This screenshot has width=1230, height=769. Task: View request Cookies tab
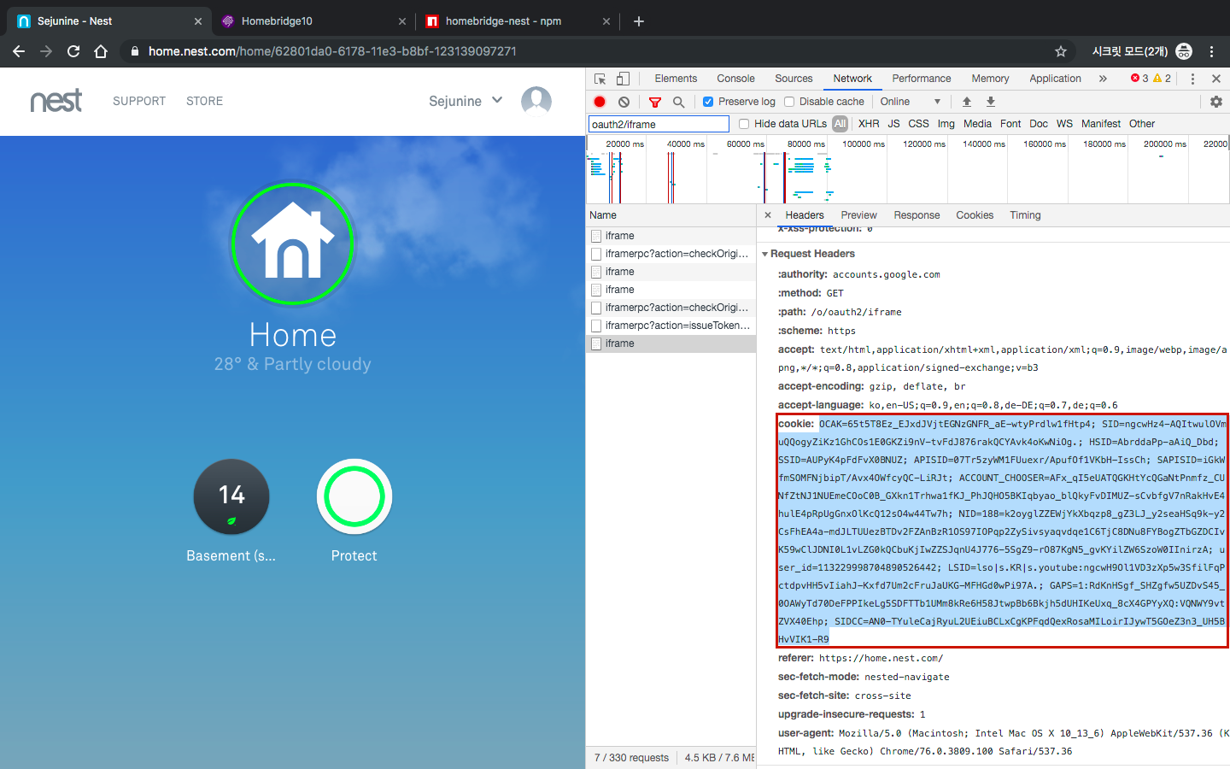975,215
